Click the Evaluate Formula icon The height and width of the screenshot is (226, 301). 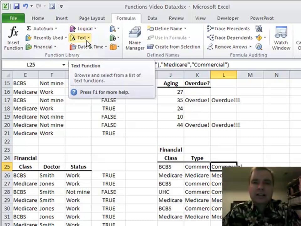[259, 47]
